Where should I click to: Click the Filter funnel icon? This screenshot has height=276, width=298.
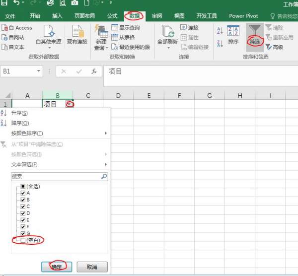[x=254, y=32]
